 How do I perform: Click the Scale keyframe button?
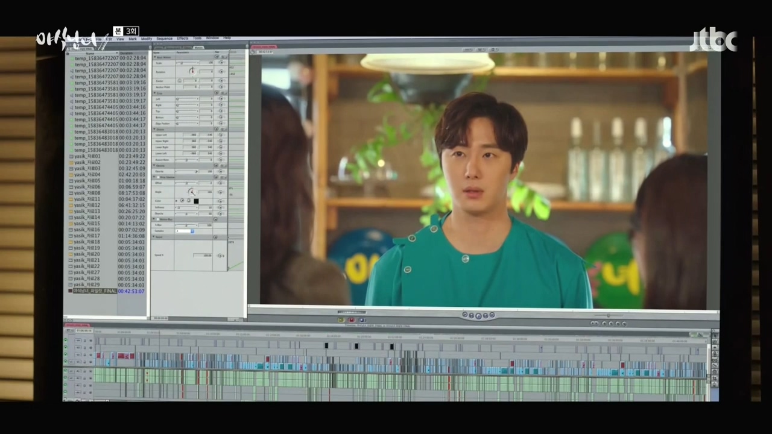click(x=221, y=63)
